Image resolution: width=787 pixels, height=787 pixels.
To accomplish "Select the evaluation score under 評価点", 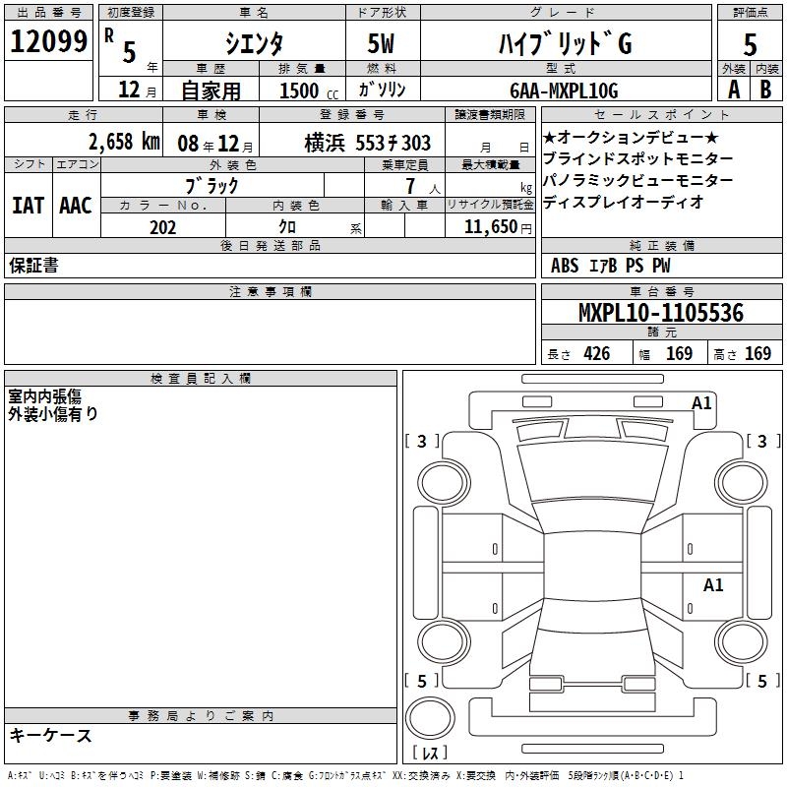I will click(750, 44).
